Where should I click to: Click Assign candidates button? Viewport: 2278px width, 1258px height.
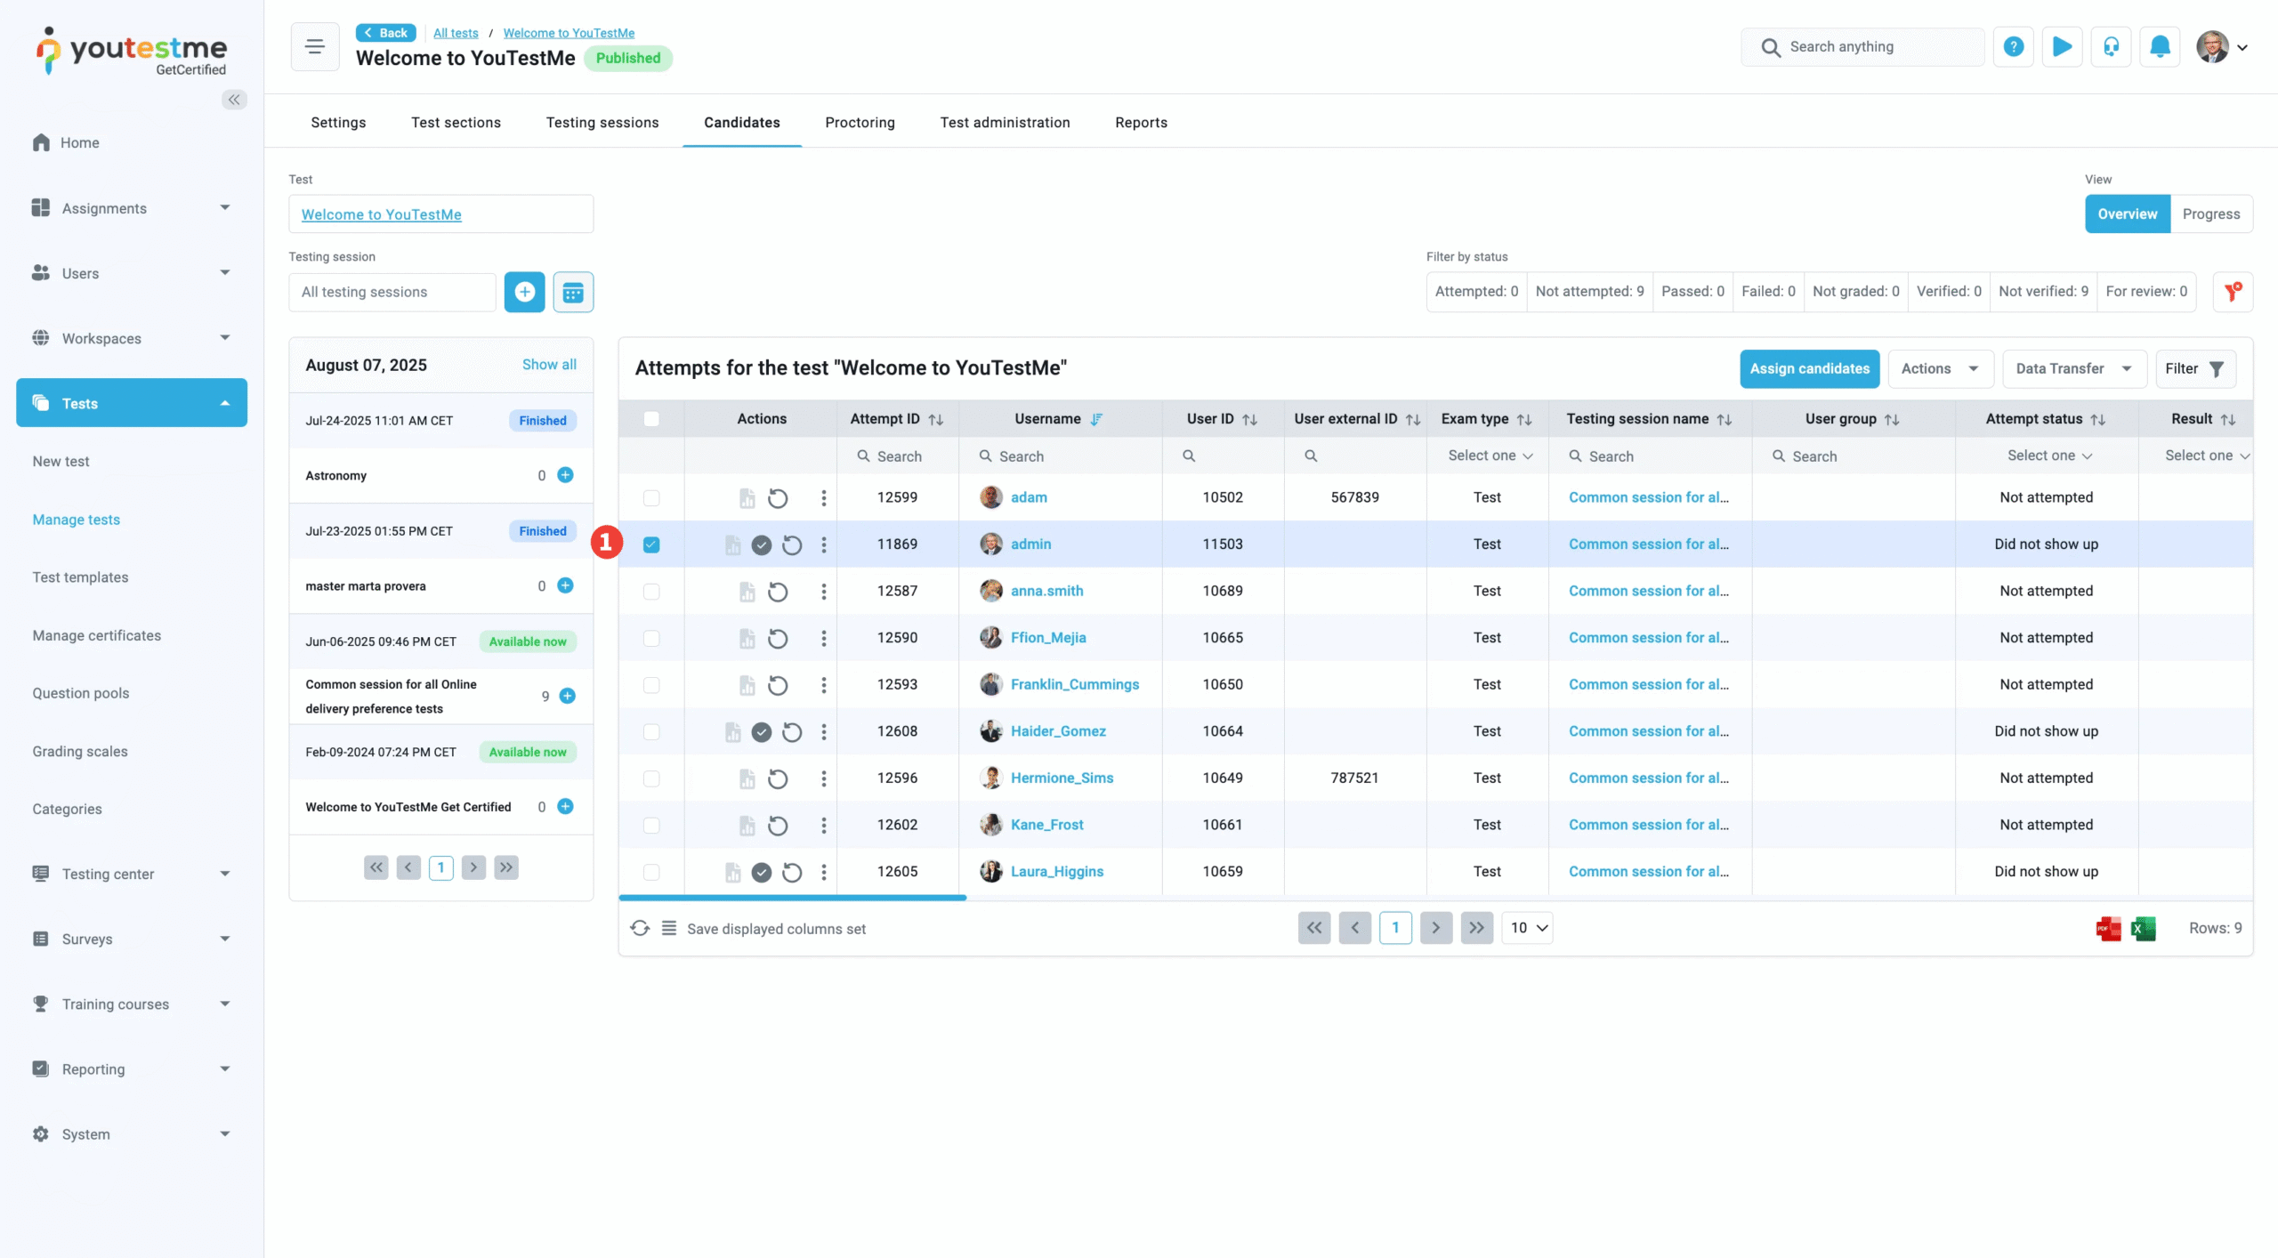[x=1809, y=368]
